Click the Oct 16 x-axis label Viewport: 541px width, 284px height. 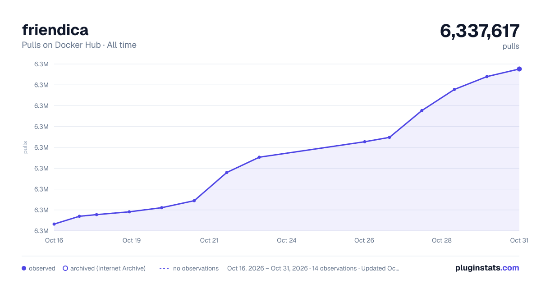pos(54,240)
